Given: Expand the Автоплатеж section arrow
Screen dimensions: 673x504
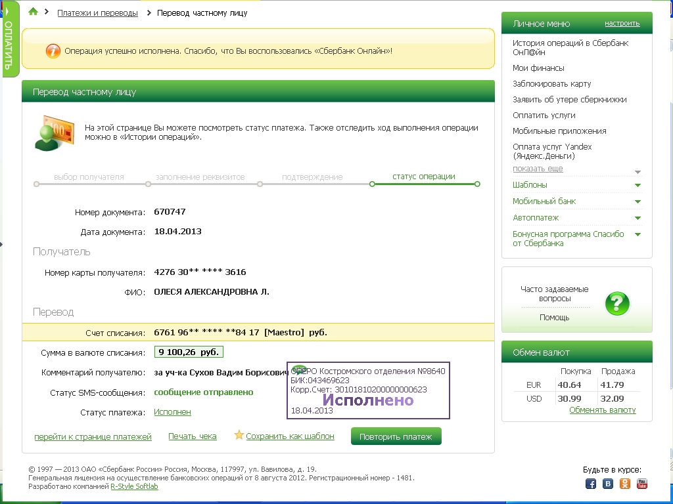Looking at the screenshot, I should coord(638,218).
